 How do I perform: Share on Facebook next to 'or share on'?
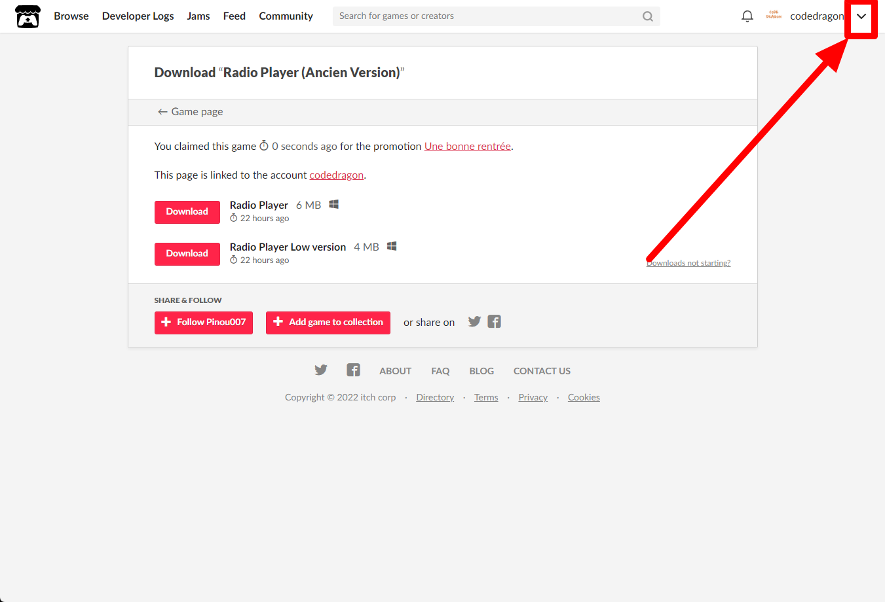[495, 321]
